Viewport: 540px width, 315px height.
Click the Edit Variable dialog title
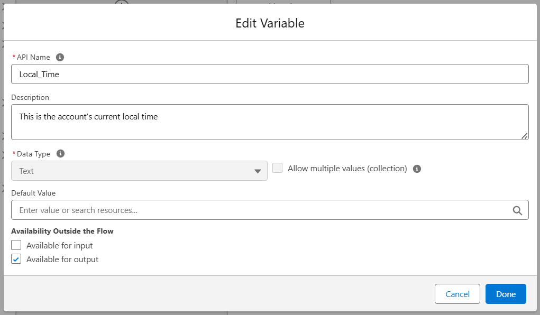(270, 23)
